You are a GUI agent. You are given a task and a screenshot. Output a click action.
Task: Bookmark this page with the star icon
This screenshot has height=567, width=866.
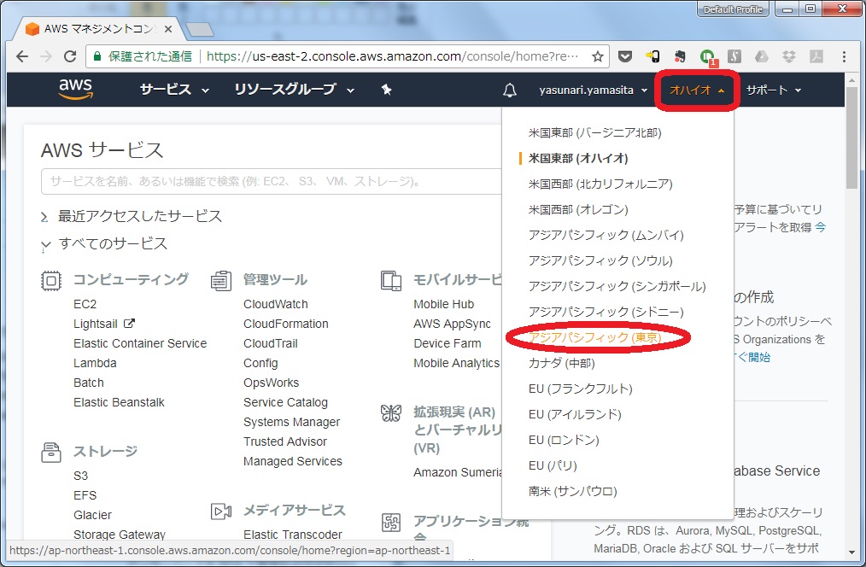tap(598, 56)
